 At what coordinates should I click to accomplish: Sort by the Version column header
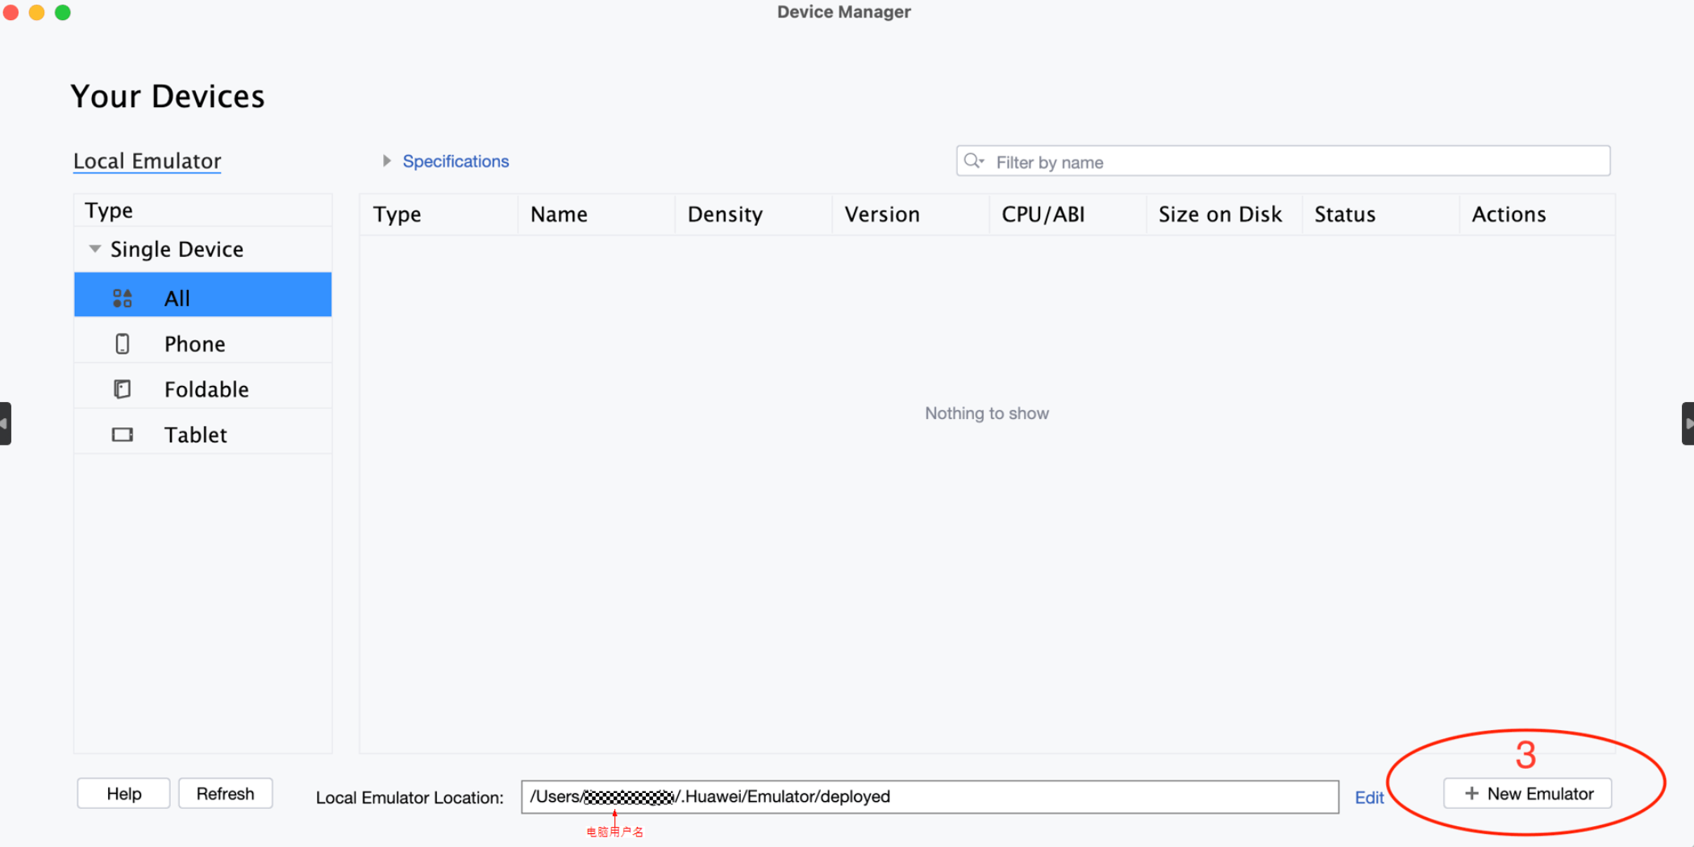(x=910, y=214)
